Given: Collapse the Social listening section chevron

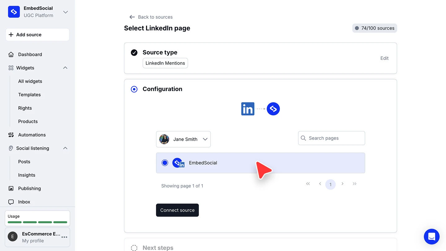Looking at the screenshot, I should [65, 148].
